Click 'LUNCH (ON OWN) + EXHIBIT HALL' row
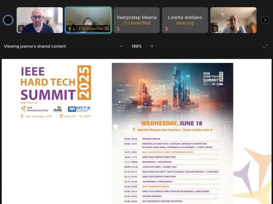This screenshot has width=273, height=204. coord(171,167)
